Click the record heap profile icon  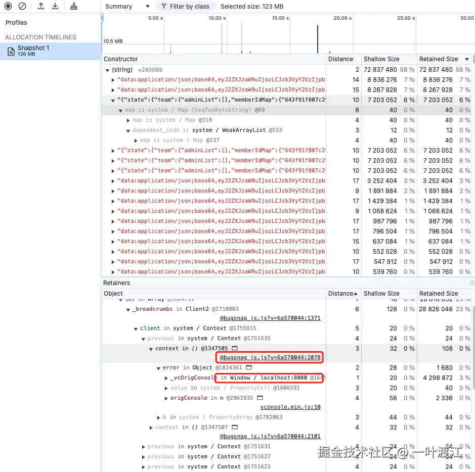(8, 6)
